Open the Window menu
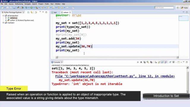This screenshot has height=107, width=190. [x=58, y=4]
